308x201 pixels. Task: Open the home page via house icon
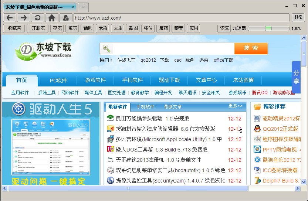click(52, 18)
